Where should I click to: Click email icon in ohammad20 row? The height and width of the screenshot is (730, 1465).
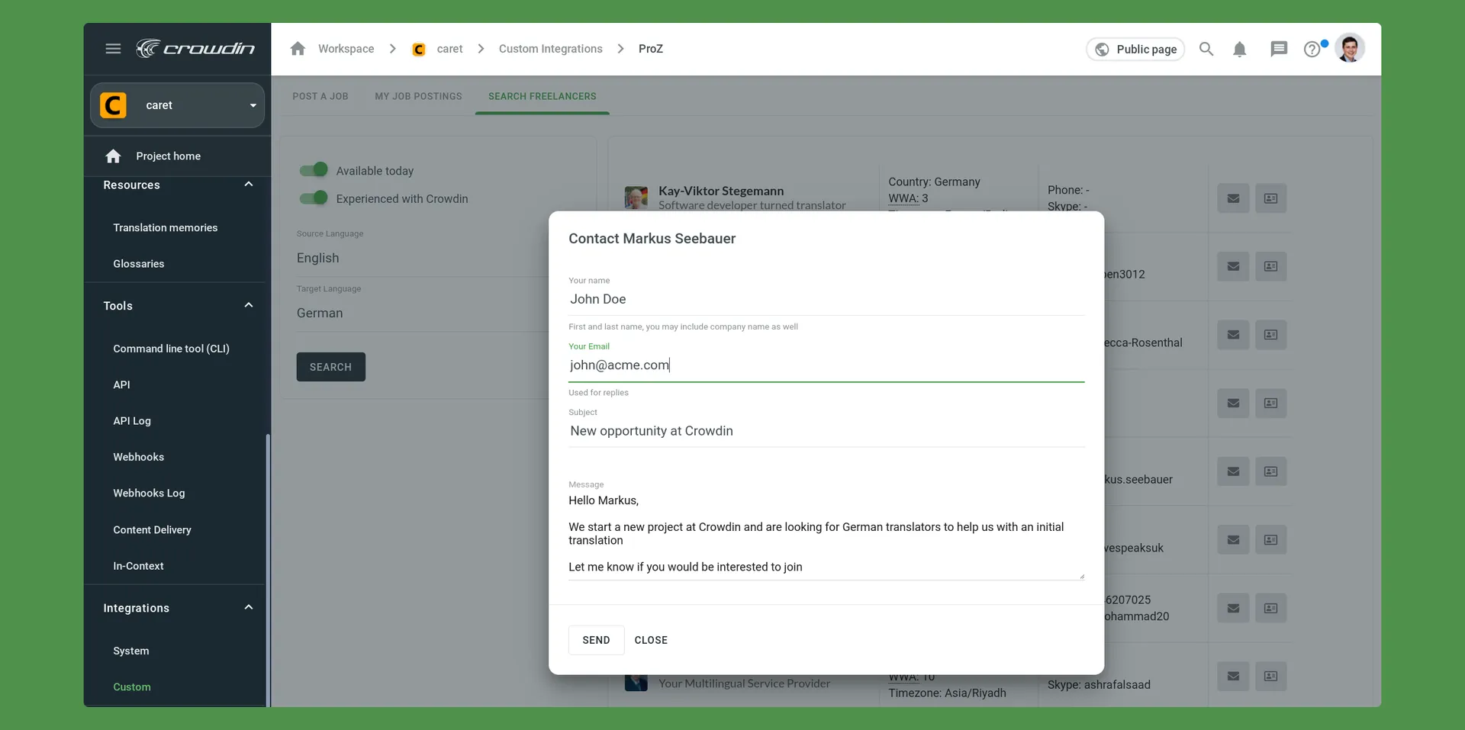[1233, 608]
